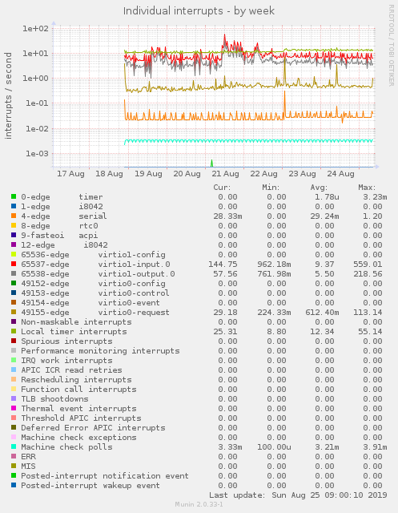
Task: Click the Spurious interrupts legend label
Action: [66, 341]
